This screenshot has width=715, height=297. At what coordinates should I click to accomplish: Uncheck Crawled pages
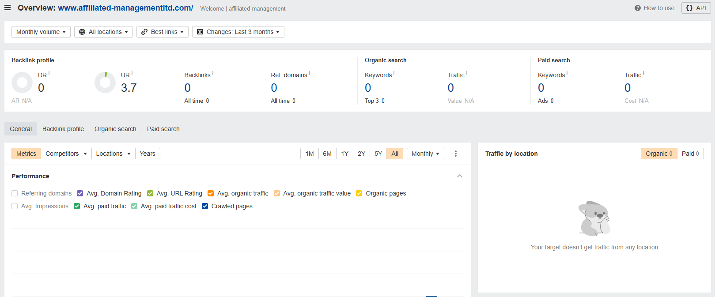click(x=205, y=206)
